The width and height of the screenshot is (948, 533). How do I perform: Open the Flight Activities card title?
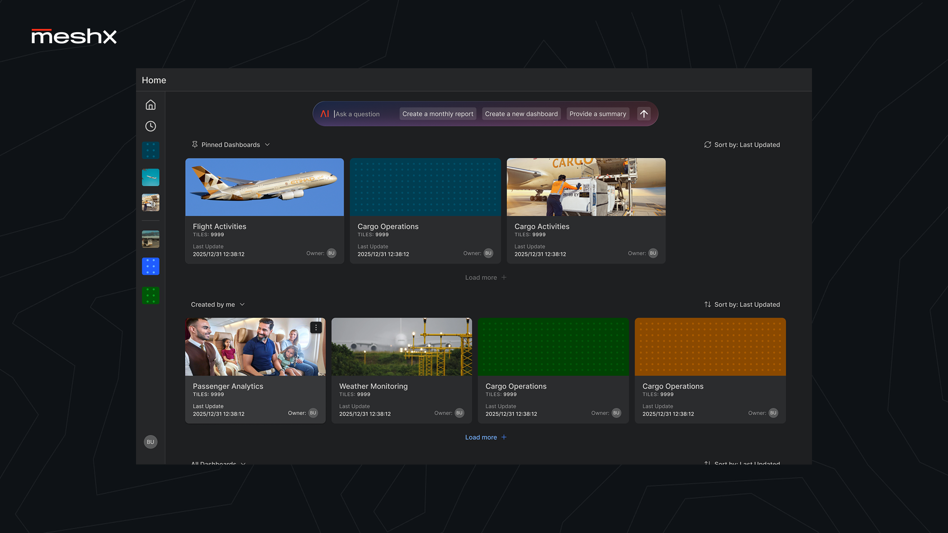(219, 226)
